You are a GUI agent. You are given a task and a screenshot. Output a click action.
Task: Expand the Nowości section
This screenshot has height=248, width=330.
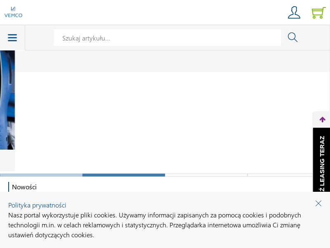24,187
